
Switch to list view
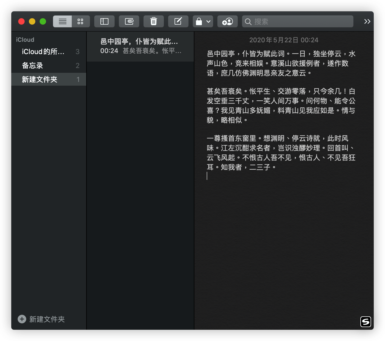click(x=62, y=21)
